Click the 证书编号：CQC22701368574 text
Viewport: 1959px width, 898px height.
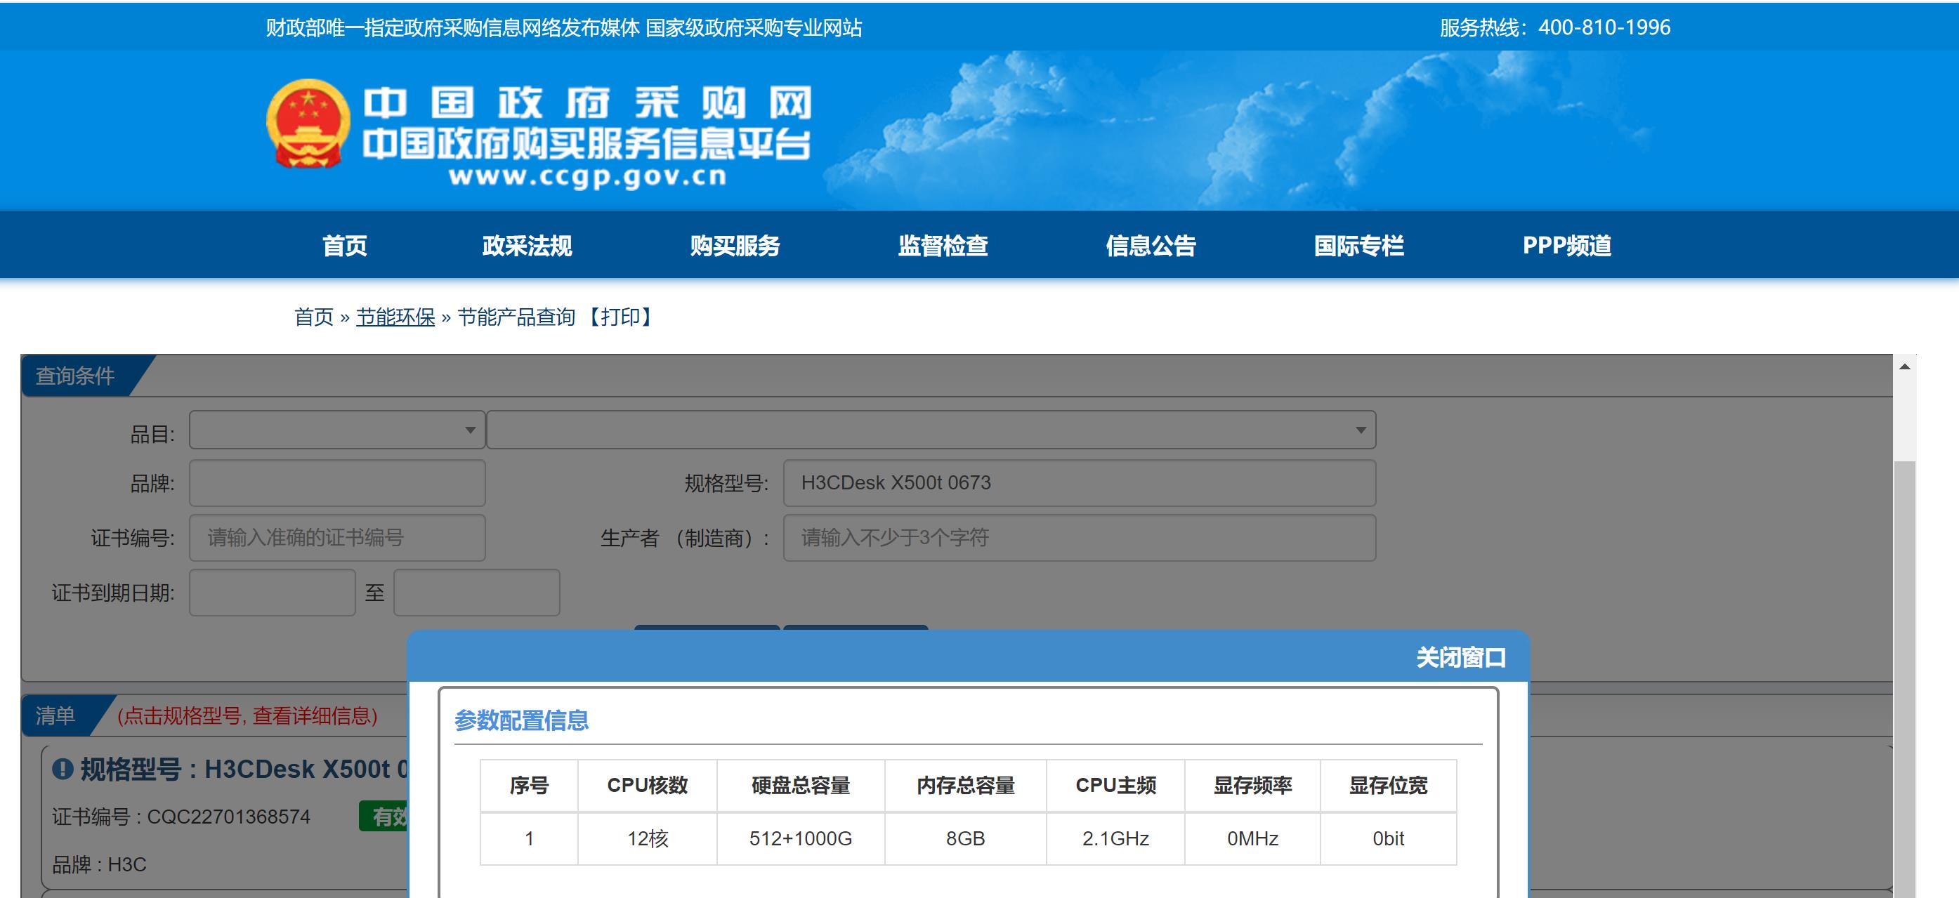click(x=181, y=817)
